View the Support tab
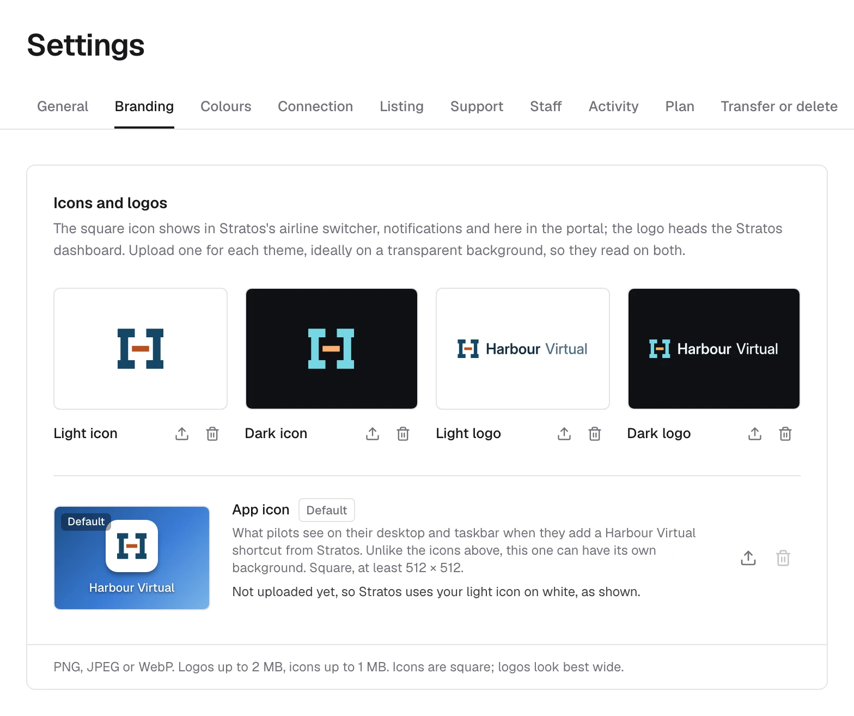This screenshot has height=716, width=854. coord(477,106)
